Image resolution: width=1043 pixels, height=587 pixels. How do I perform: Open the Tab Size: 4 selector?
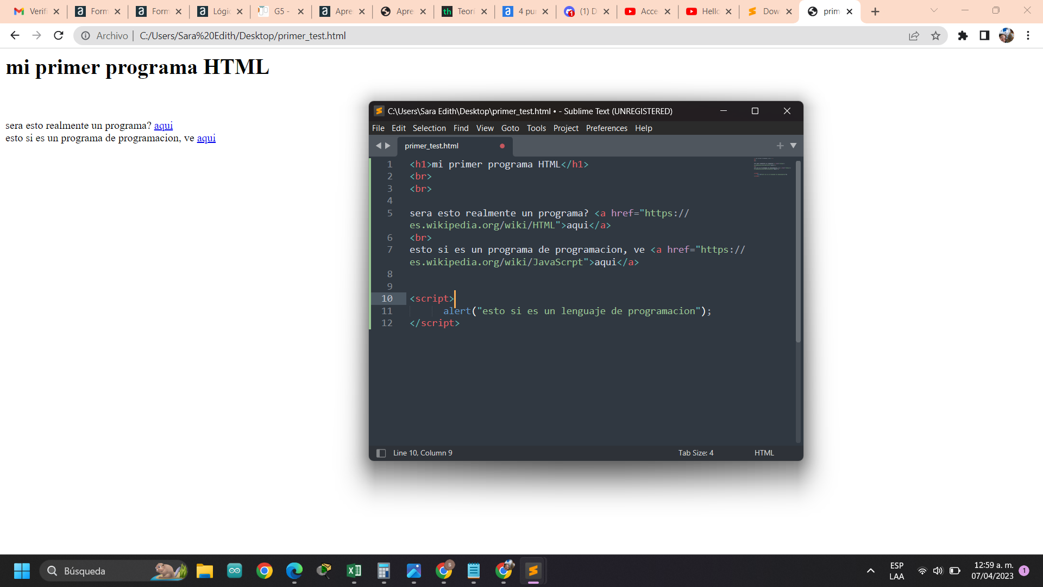coord(695,453)
